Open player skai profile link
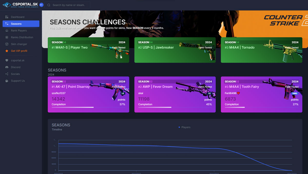308x174 pixels. 141,93
